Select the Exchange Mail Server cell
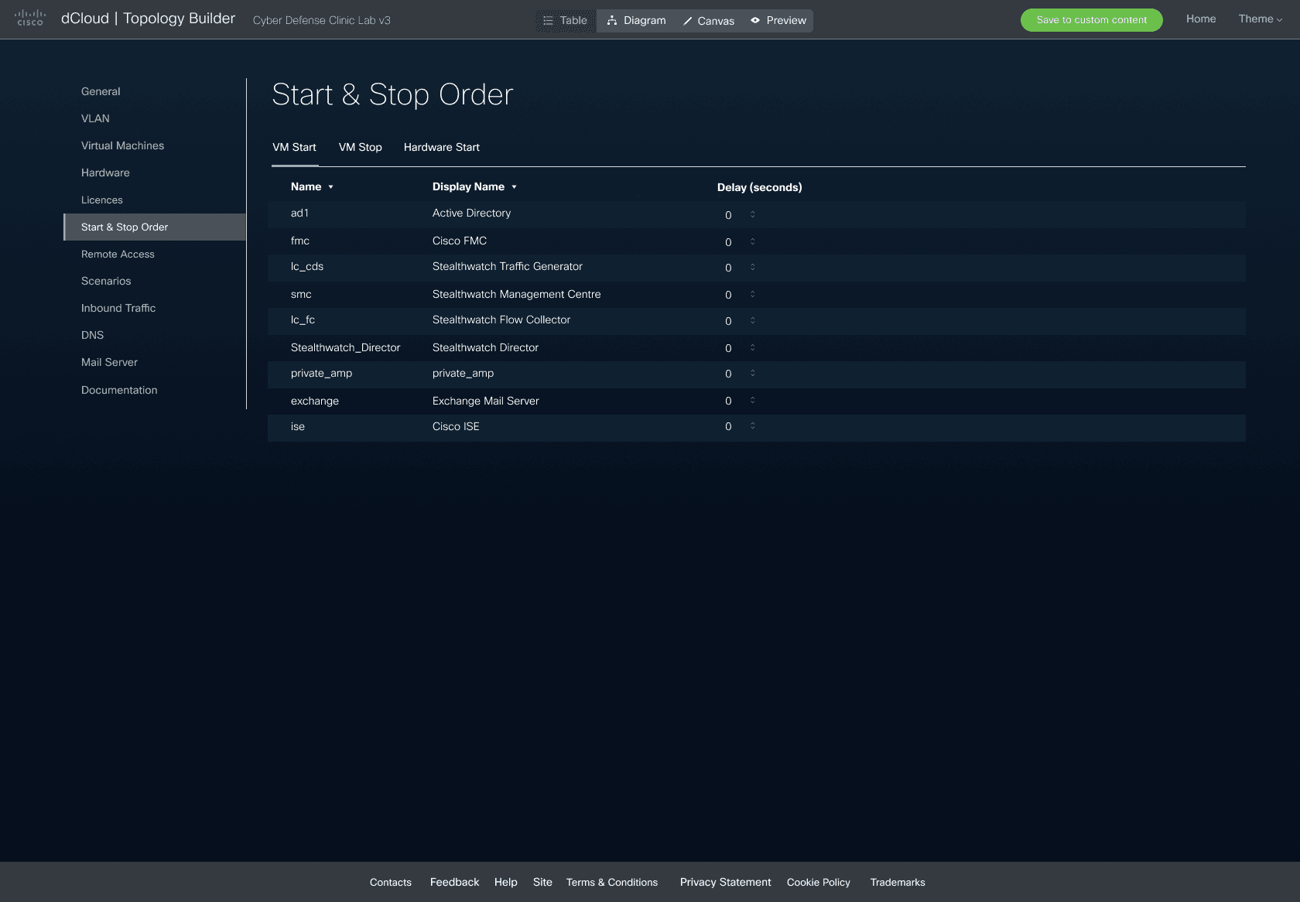 coord(485,401)
